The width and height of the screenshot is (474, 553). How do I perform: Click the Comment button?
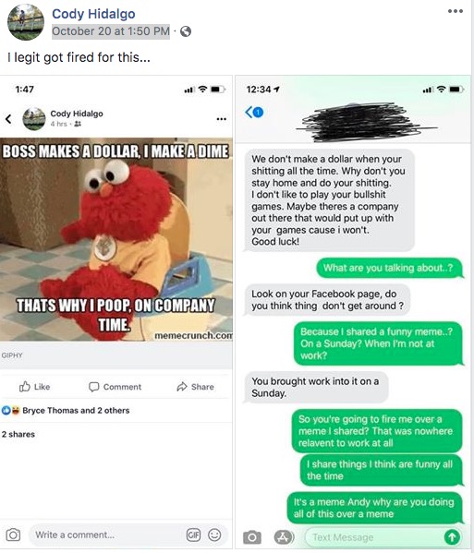tap(115, 387)
